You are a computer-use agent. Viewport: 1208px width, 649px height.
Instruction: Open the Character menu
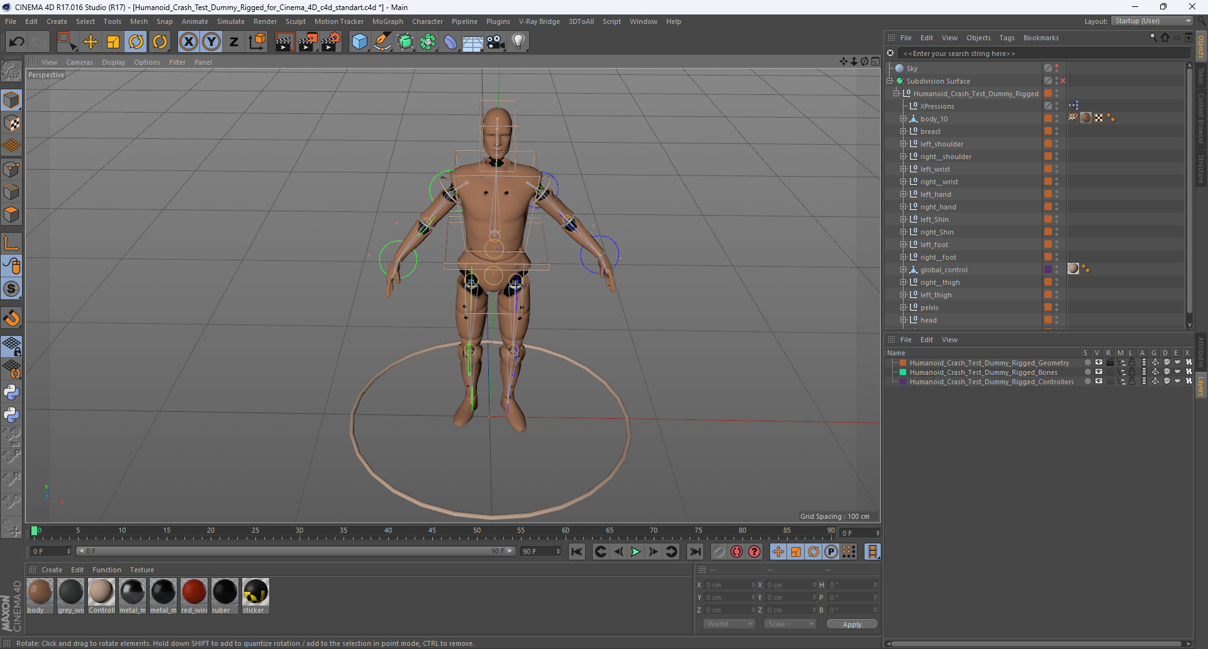[x=427, y=21]
